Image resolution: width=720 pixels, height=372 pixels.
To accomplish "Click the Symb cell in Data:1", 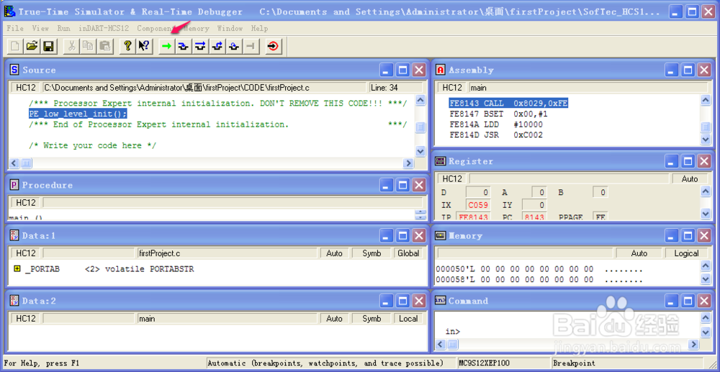I will point(372,253).
